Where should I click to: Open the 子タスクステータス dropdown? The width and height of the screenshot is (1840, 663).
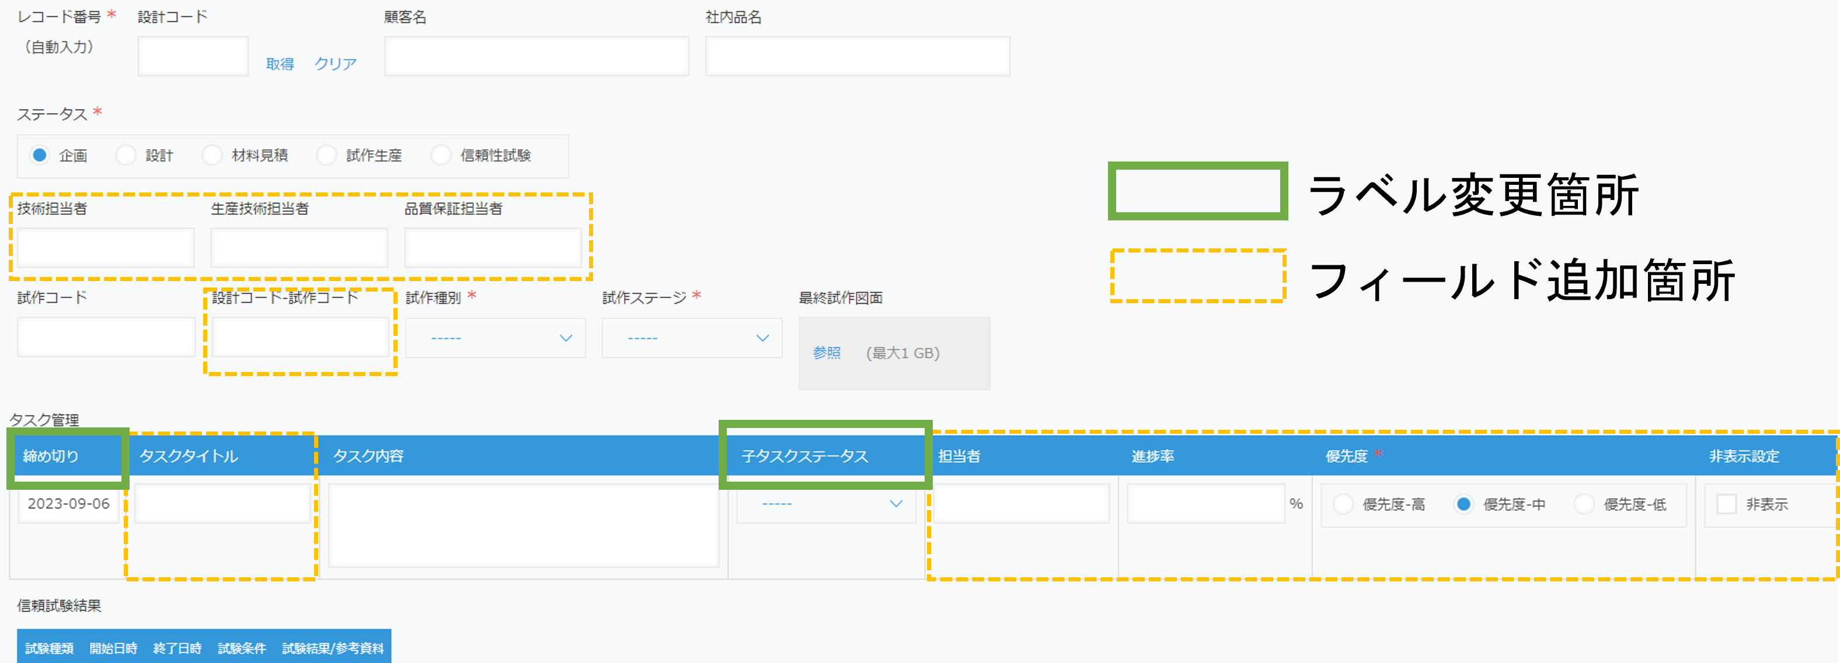coord(825,504)
